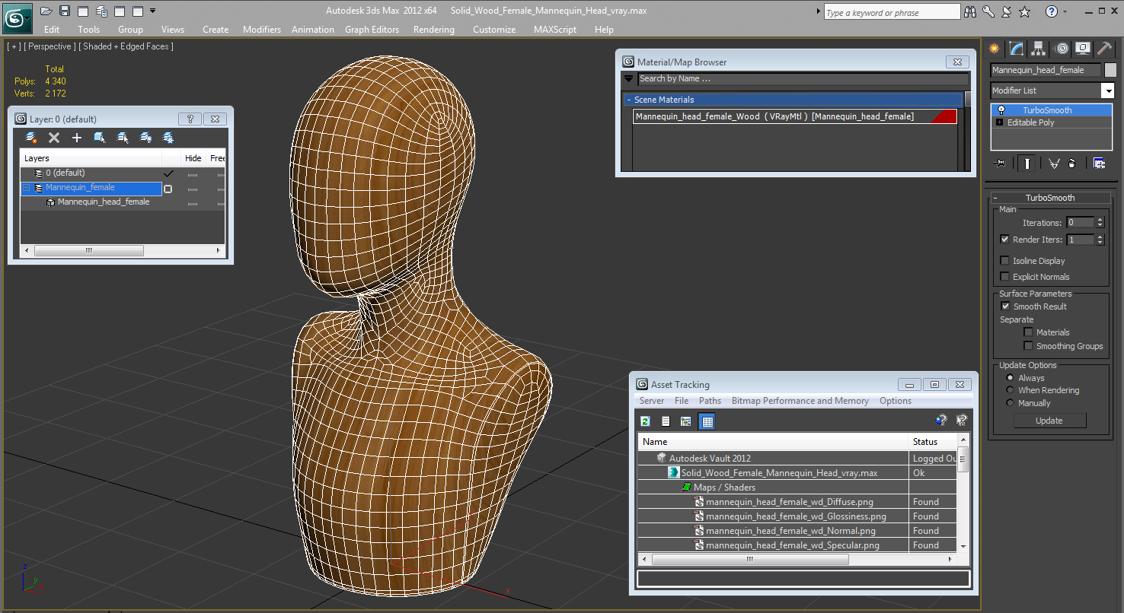Collapse the TurboSmooth rollout header
The image size is (1124, 613).
click(1049, 198)
